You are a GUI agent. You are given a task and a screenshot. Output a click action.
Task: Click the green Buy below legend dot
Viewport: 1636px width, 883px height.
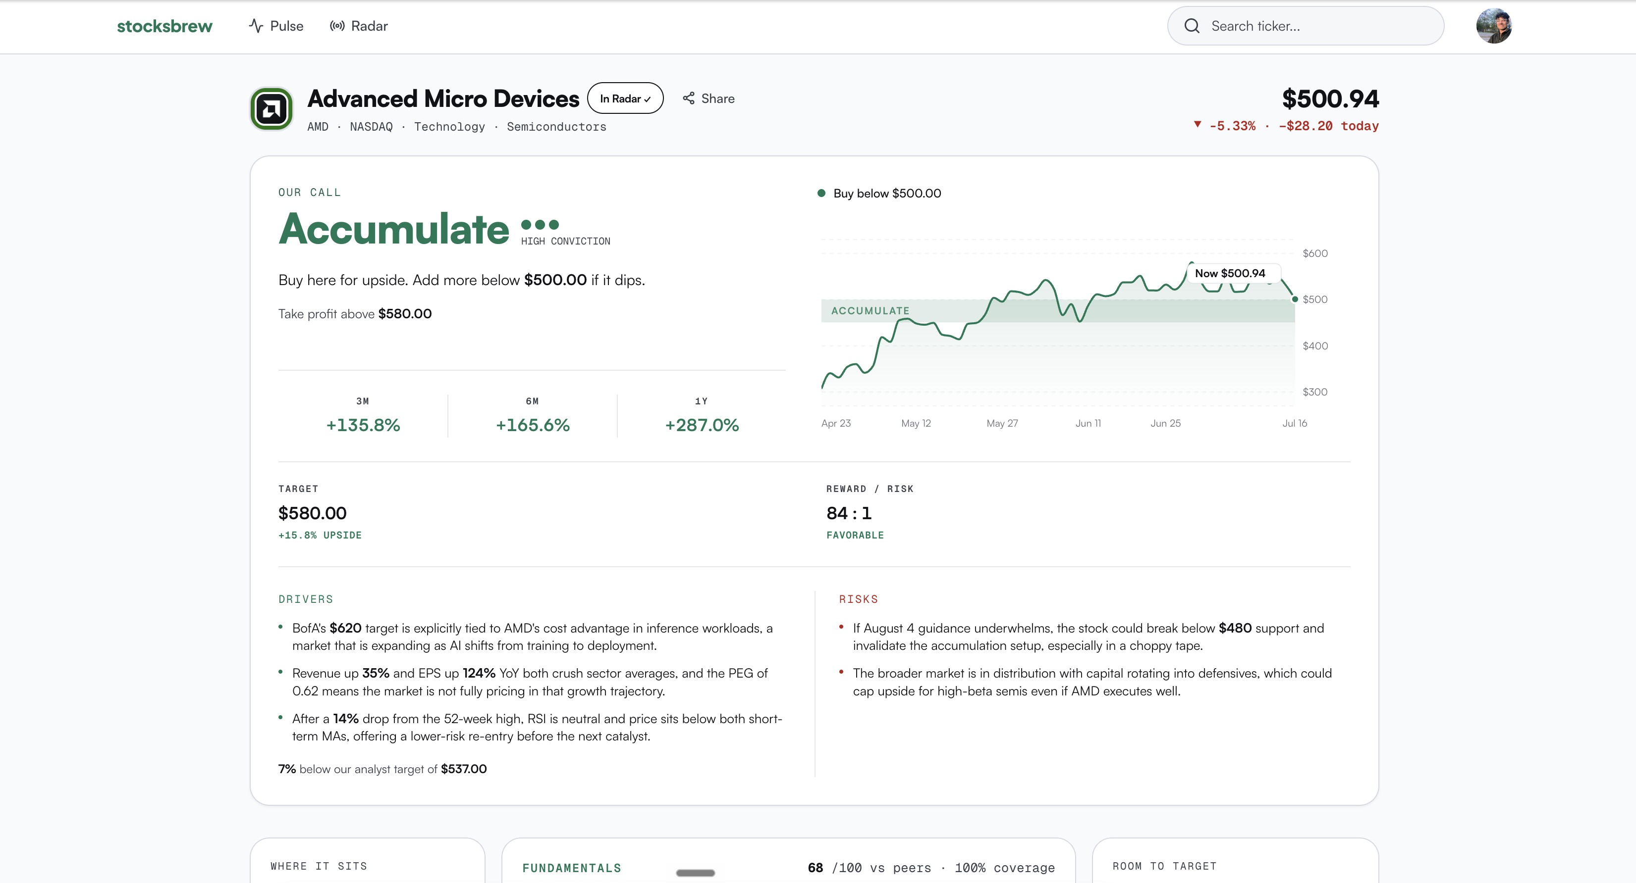pos(821,193)
